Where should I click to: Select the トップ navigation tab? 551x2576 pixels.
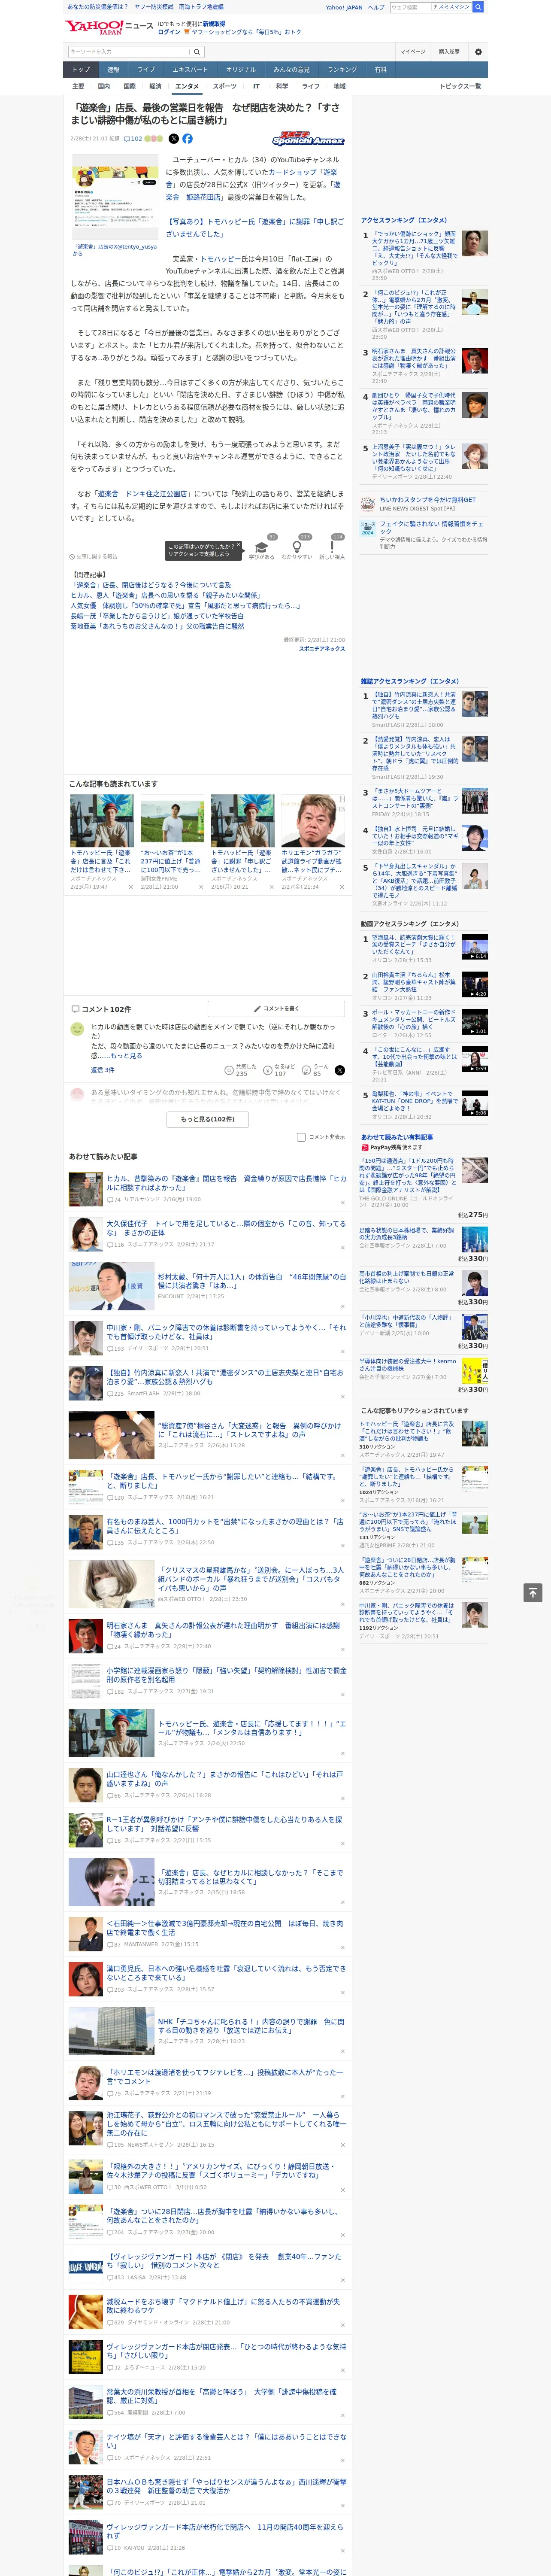click(81, 70)
